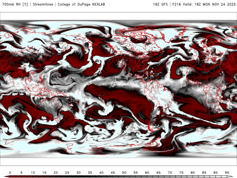This screenshot has width=237, height=178.
Task: Click the colorbar label '30'
Action: [x=79, y=173]
